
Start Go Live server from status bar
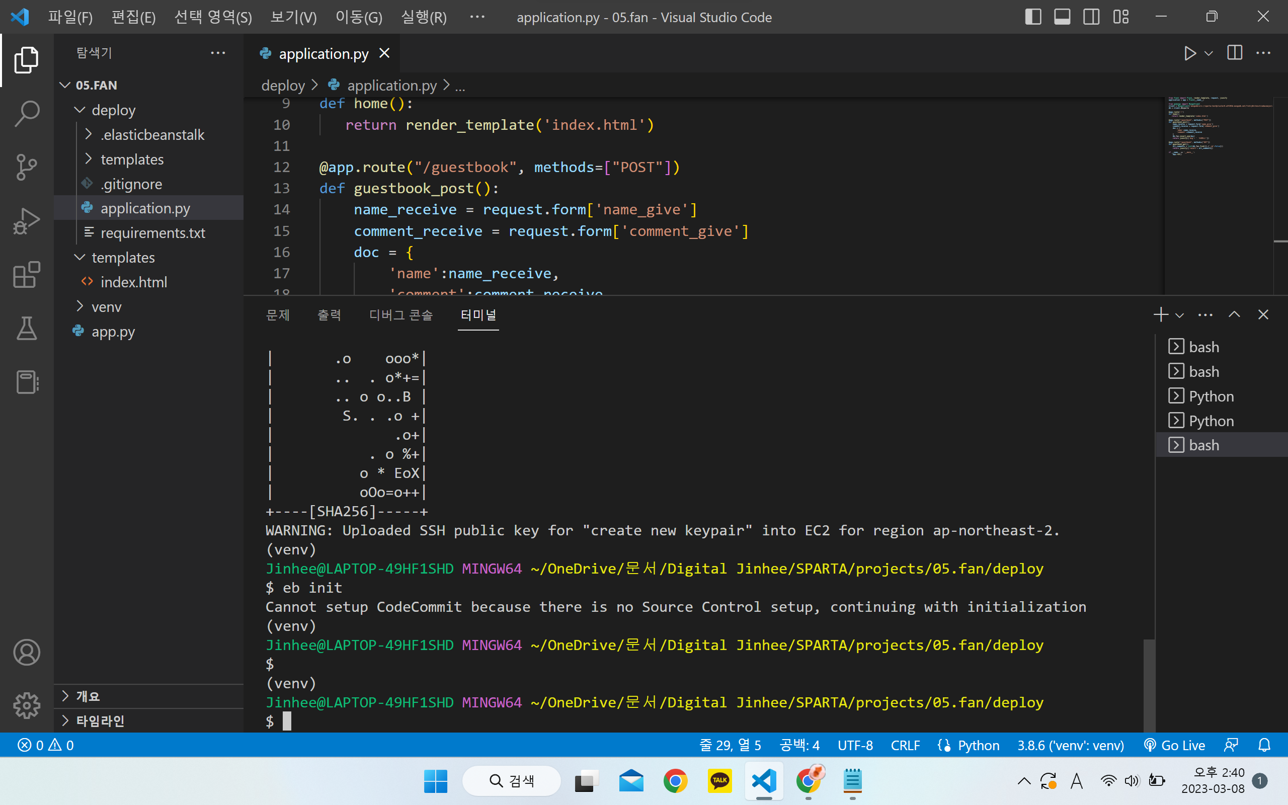[1175, 745]
